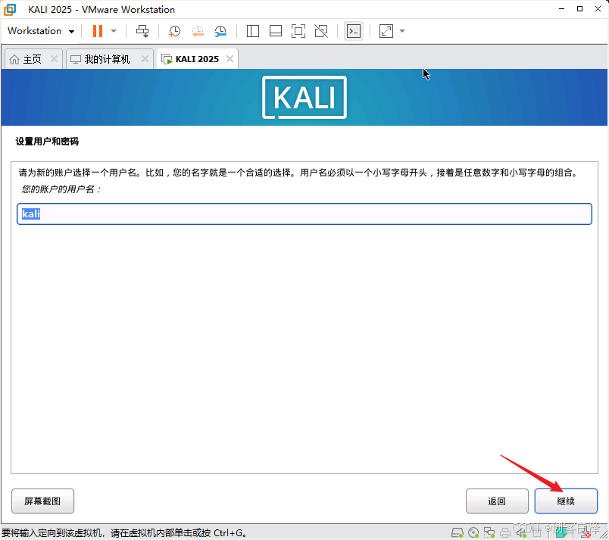Open the Workstation menu dropdown

(x=41, y=31)
